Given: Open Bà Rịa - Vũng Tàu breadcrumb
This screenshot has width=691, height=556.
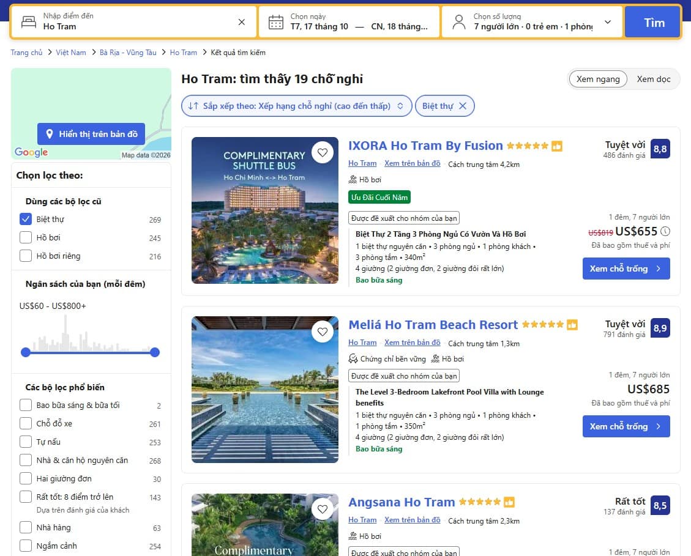Looking at the screenshot, I should click(x=128, y=53).
